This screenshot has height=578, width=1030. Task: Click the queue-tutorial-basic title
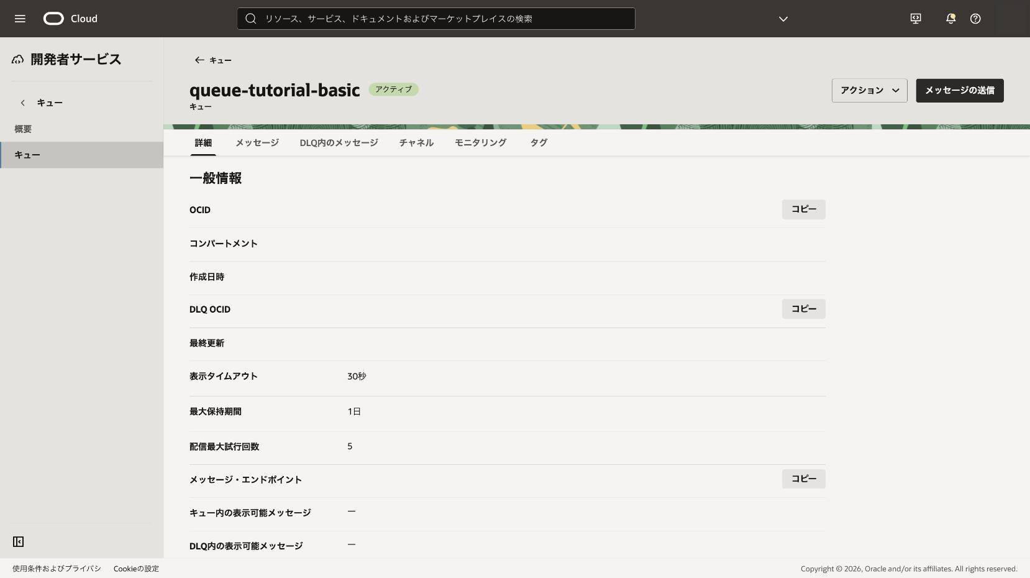tap(275, 90)
